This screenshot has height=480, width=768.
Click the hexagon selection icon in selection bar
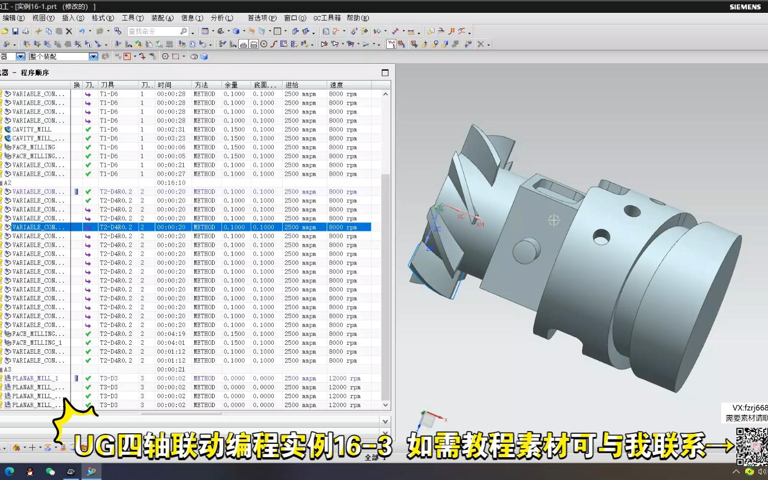165,56
